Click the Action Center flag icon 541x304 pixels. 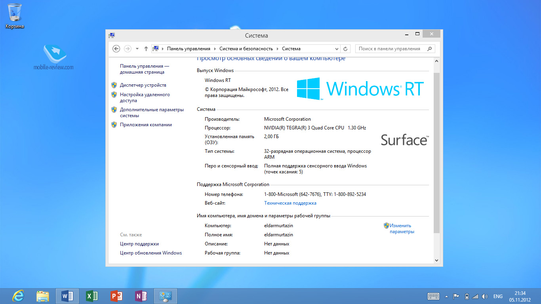click(x=456, y=296)
